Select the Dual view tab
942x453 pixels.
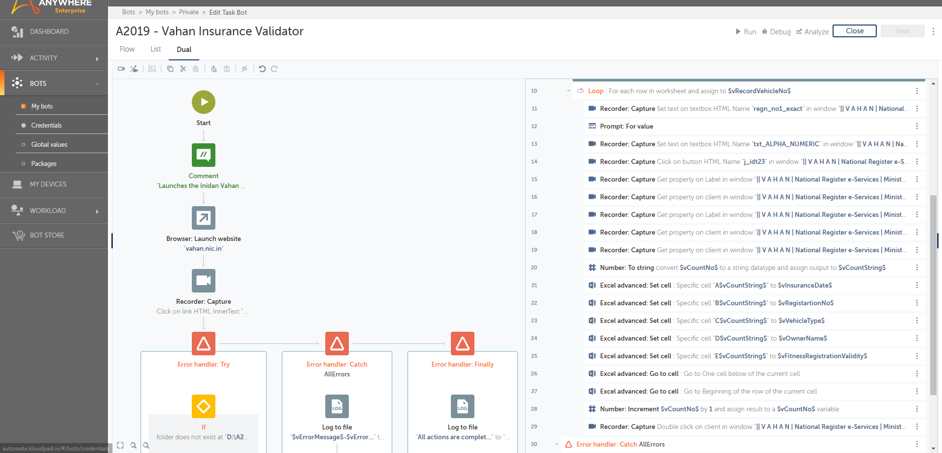(x=184, y=49)
